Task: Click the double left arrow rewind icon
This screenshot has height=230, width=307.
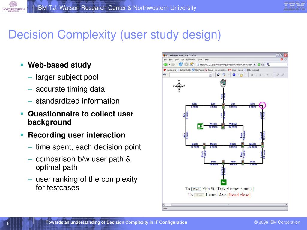Action: tap(252, 75)
